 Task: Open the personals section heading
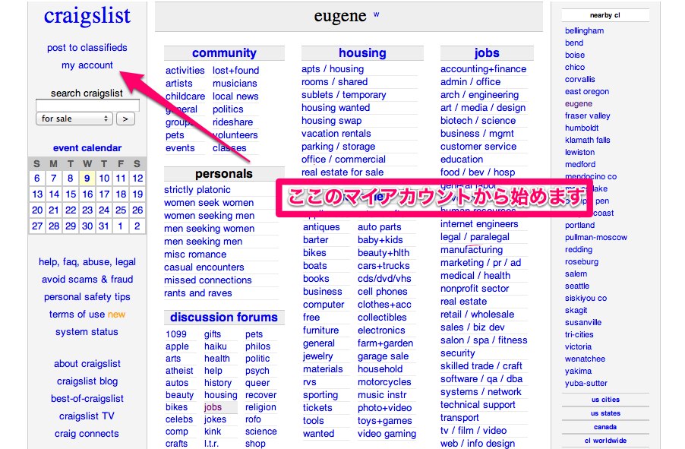224,174
